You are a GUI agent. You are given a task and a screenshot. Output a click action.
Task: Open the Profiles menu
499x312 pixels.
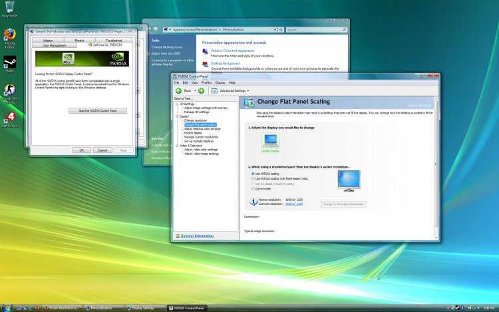206,82
